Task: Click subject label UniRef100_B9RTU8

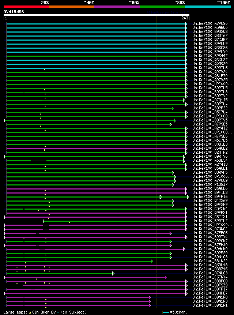Action: [210, 92]
